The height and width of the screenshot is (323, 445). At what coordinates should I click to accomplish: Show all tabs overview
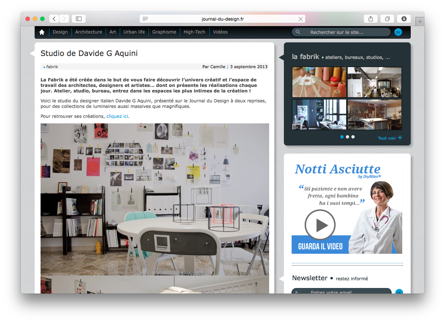pos(387,19)
